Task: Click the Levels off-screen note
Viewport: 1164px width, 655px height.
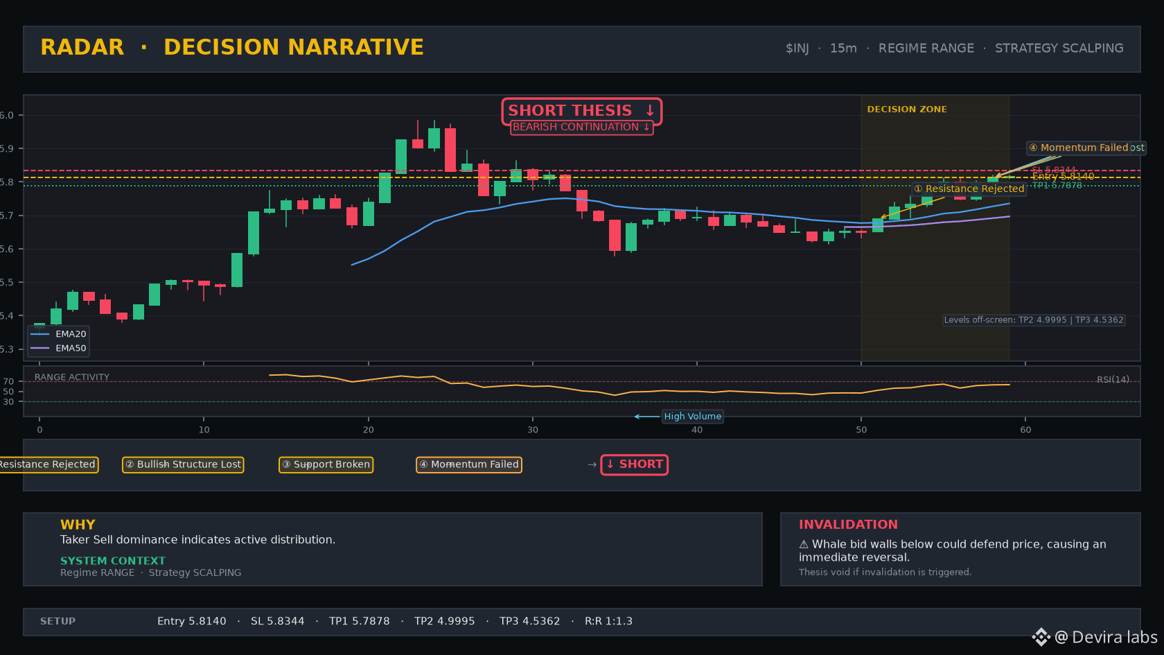Action: point(1034,320)
